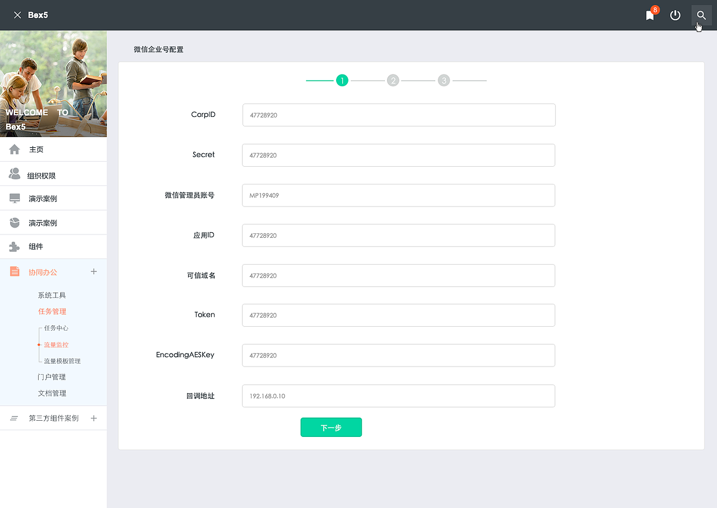Select 任务管理 submenu

pos(52,312)
